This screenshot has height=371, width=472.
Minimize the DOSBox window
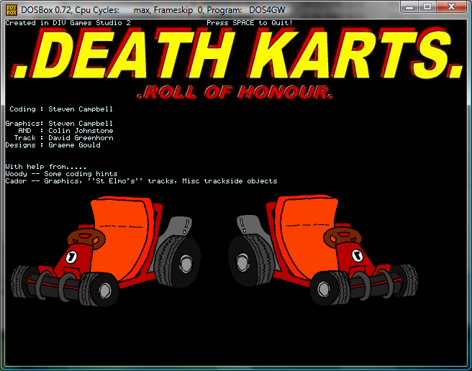pos(409,7)
